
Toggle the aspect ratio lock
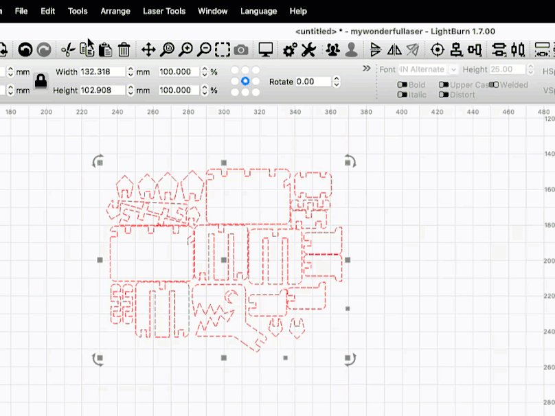pyautogui.click(x=41, y=81)
